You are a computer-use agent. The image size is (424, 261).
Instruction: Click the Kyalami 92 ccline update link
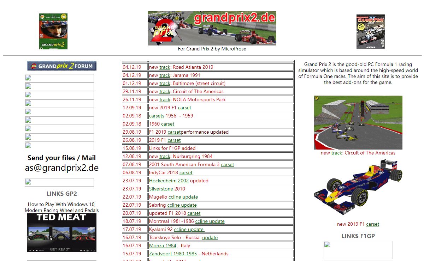point(189,229)
